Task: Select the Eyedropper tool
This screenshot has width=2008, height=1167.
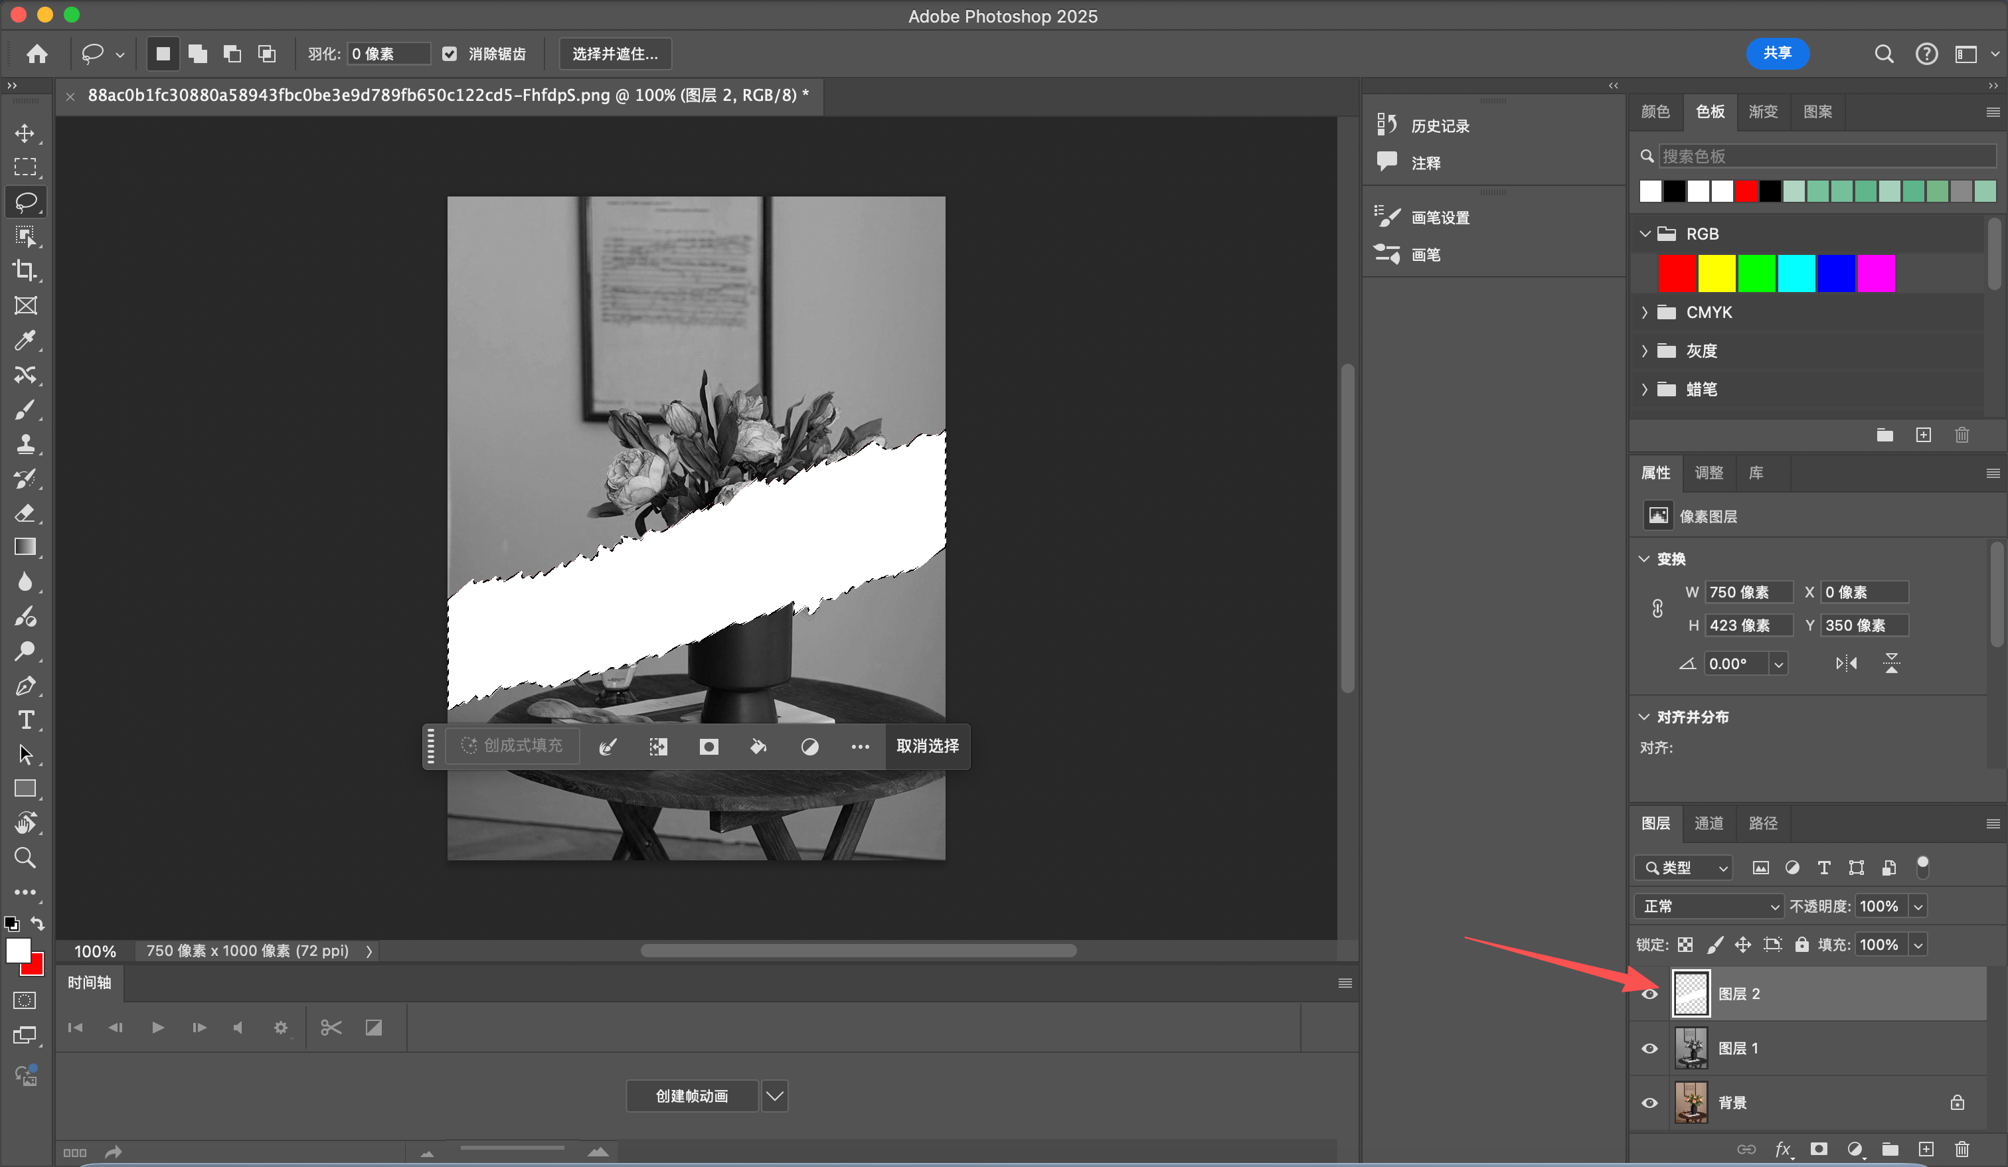Action: click(x=25, y=340)
